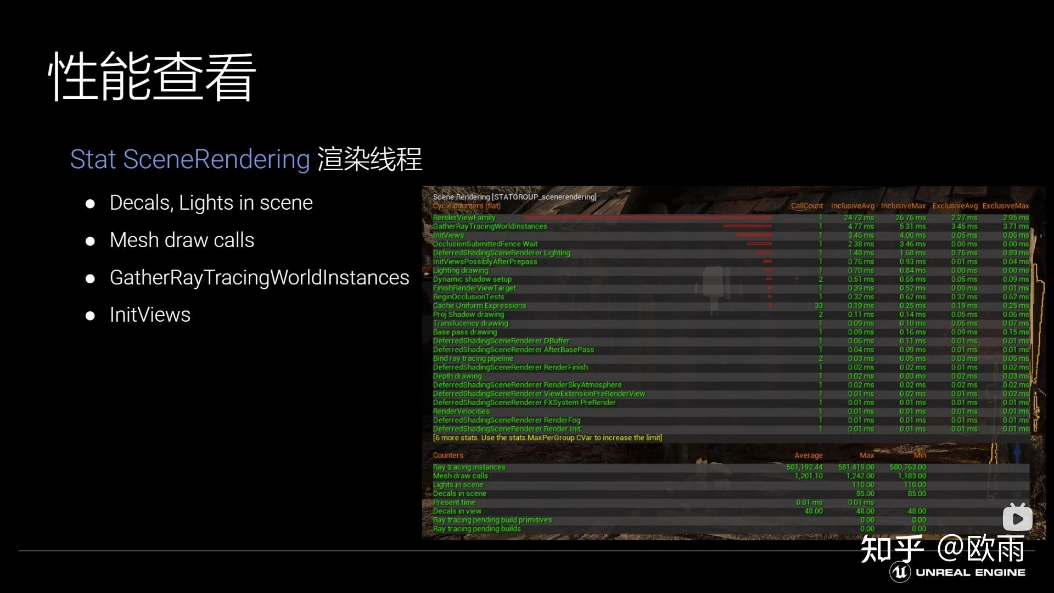Click the Decals in scene counter
Viewport: 1054px width, 593px height.
pos(459,494)
